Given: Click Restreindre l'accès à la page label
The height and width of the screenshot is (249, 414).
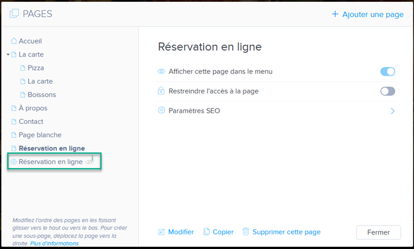Looking at the screenshot, I should tap(213, 91).
